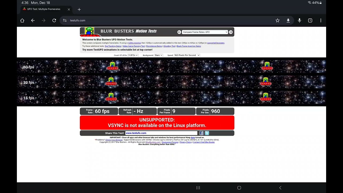Go to previous test with left arrow
The height and width of the screenshot is (193, 343).
coord(179,32)
